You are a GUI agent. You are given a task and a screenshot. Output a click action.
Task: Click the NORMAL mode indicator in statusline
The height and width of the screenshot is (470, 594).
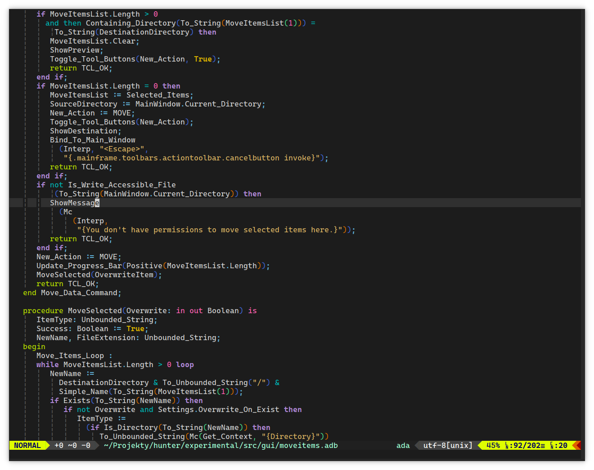click(x=27, y=445)
